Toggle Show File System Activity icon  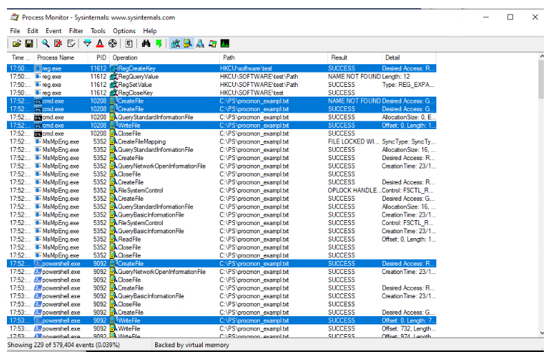point(187,43)
